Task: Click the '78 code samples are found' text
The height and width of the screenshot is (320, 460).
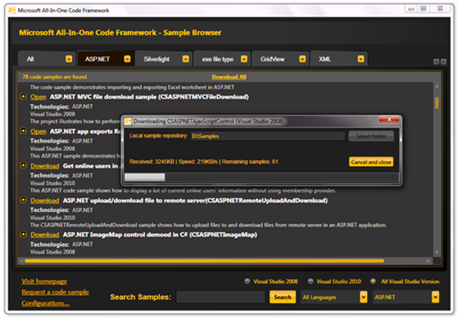Action: click(54, 77)
